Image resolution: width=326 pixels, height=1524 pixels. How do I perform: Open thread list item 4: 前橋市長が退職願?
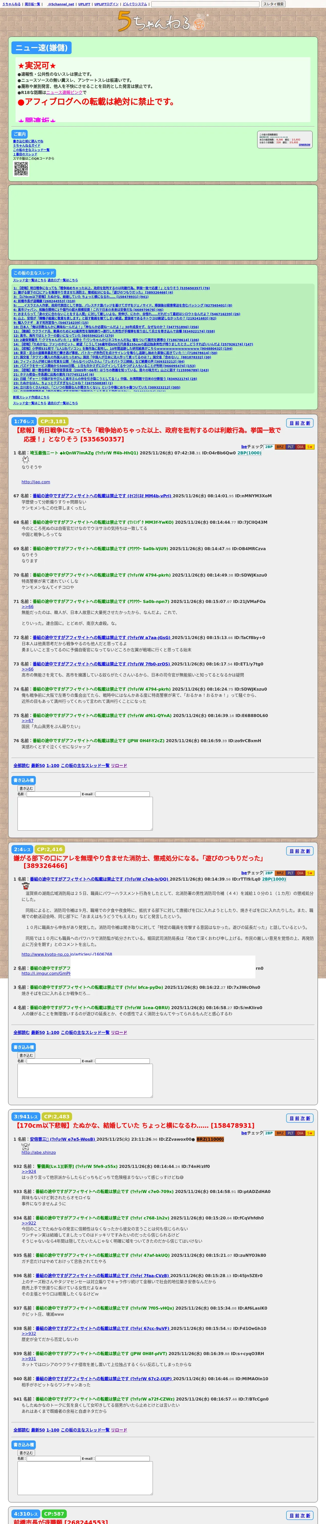44,301
